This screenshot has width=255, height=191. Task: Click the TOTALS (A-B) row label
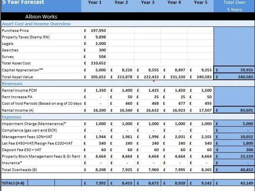pos(13,183)
